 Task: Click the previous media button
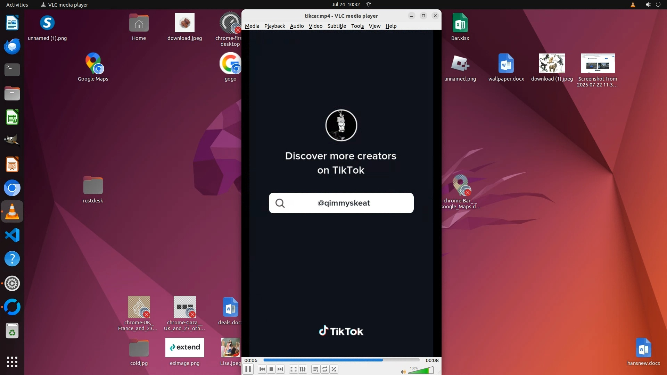tap(262, 369)
